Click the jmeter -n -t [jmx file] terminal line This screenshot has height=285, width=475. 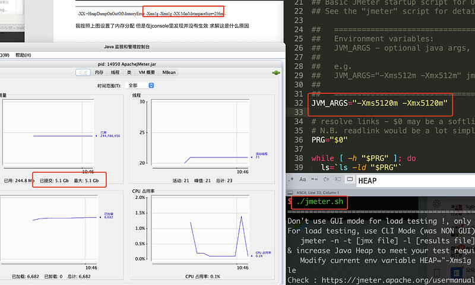tap(388, 241)
